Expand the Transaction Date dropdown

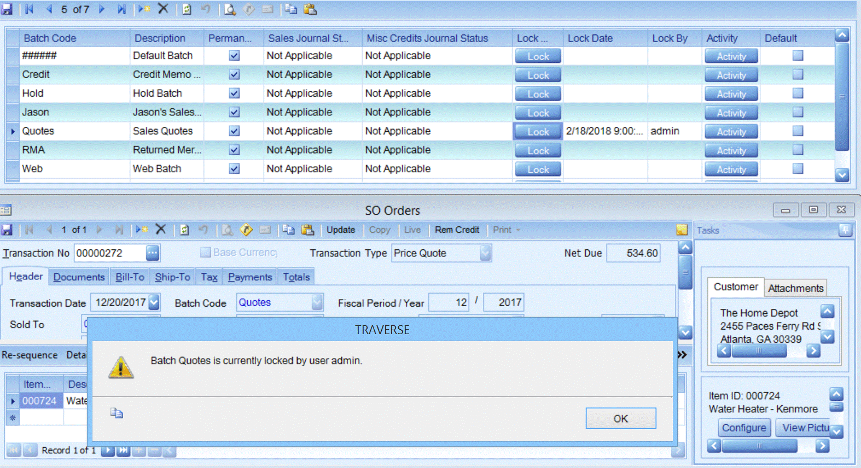154,302
